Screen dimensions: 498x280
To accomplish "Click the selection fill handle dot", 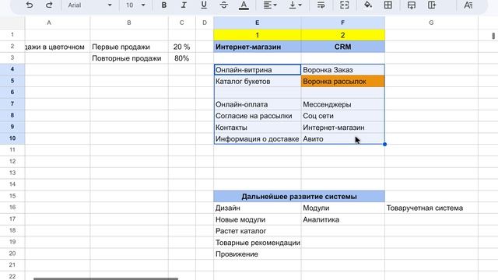I will (x=384, y=144).
